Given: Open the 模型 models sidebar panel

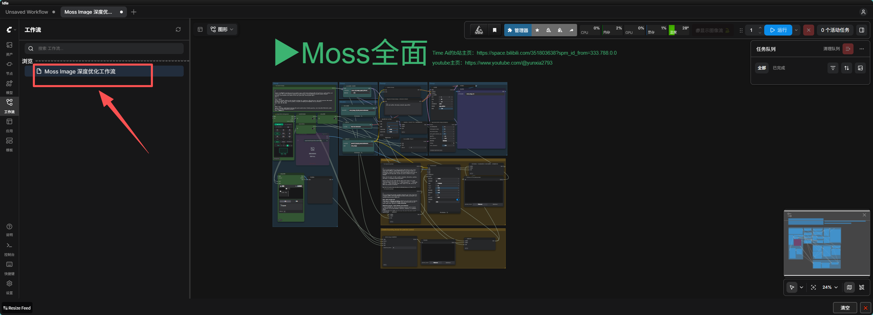Looking at the screenshot, I should coord(9,87).
